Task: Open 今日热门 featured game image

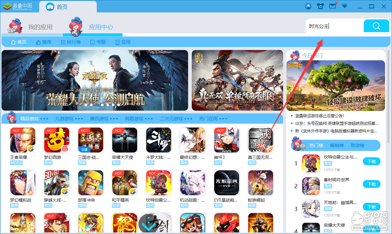Action: (336, 86)
